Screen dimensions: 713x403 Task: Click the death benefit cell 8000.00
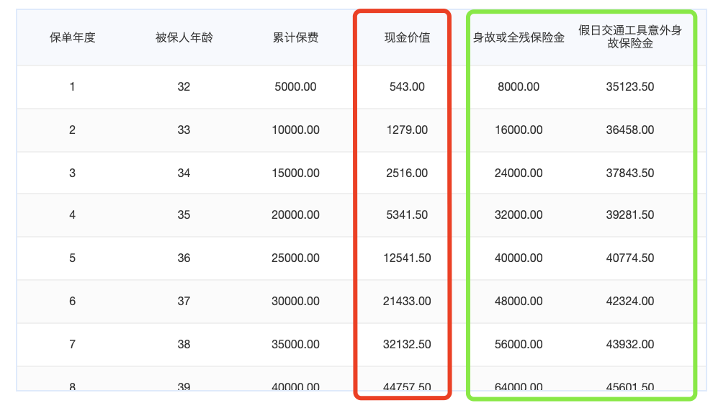point(519,87)
